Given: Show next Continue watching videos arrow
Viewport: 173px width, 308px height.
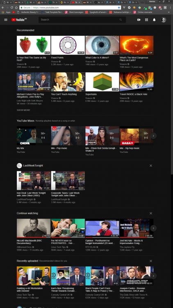Looking at the screenshot, I should pyautogui.click(x=153, y=228).
